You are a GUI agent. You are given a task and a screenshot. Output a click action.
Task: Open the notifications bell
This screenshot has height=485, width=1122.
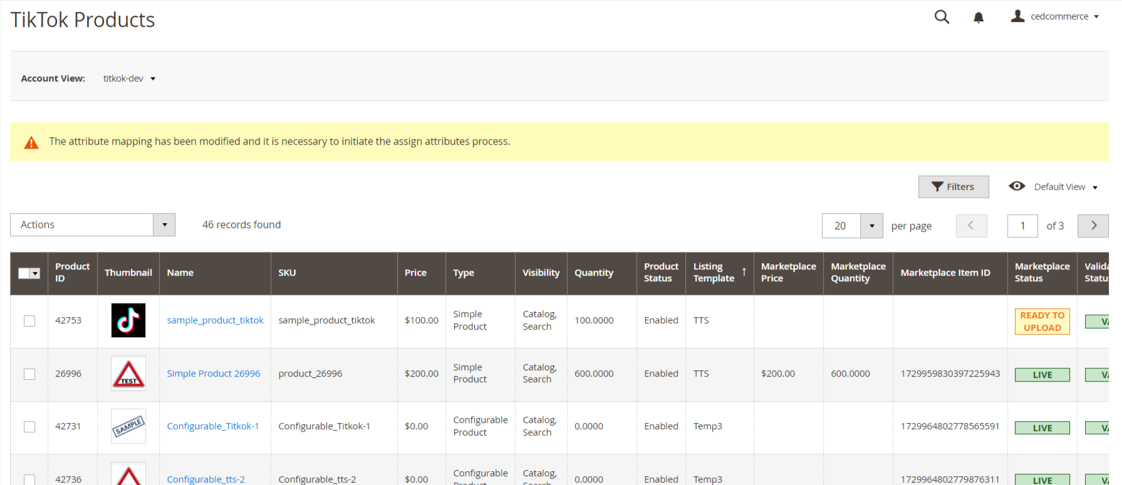(979, 18)
